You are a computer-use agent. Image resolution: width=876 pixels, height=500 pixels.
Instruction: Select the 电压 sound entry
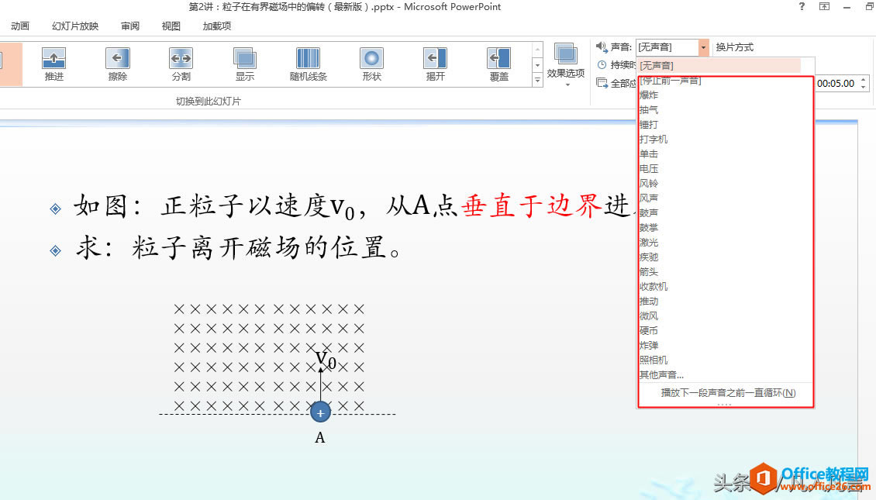coord(649,169)
